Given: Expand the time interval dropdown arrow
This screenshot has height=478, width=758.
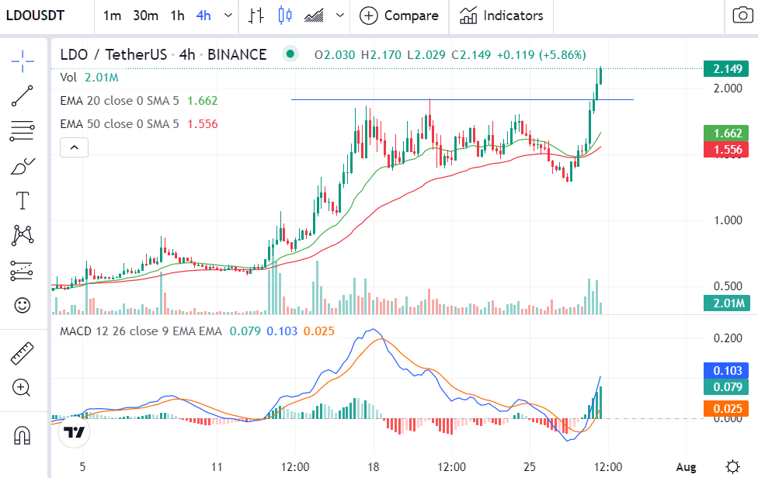Looking at the screenshot, I should 228,16.
